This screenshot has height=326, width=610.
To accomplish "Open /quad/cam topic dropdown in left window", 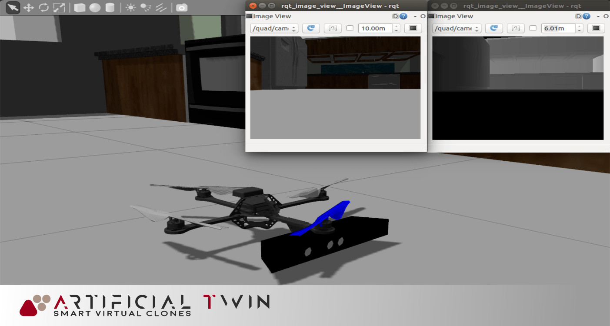I will pyautogui.click(x=274, y=28).
